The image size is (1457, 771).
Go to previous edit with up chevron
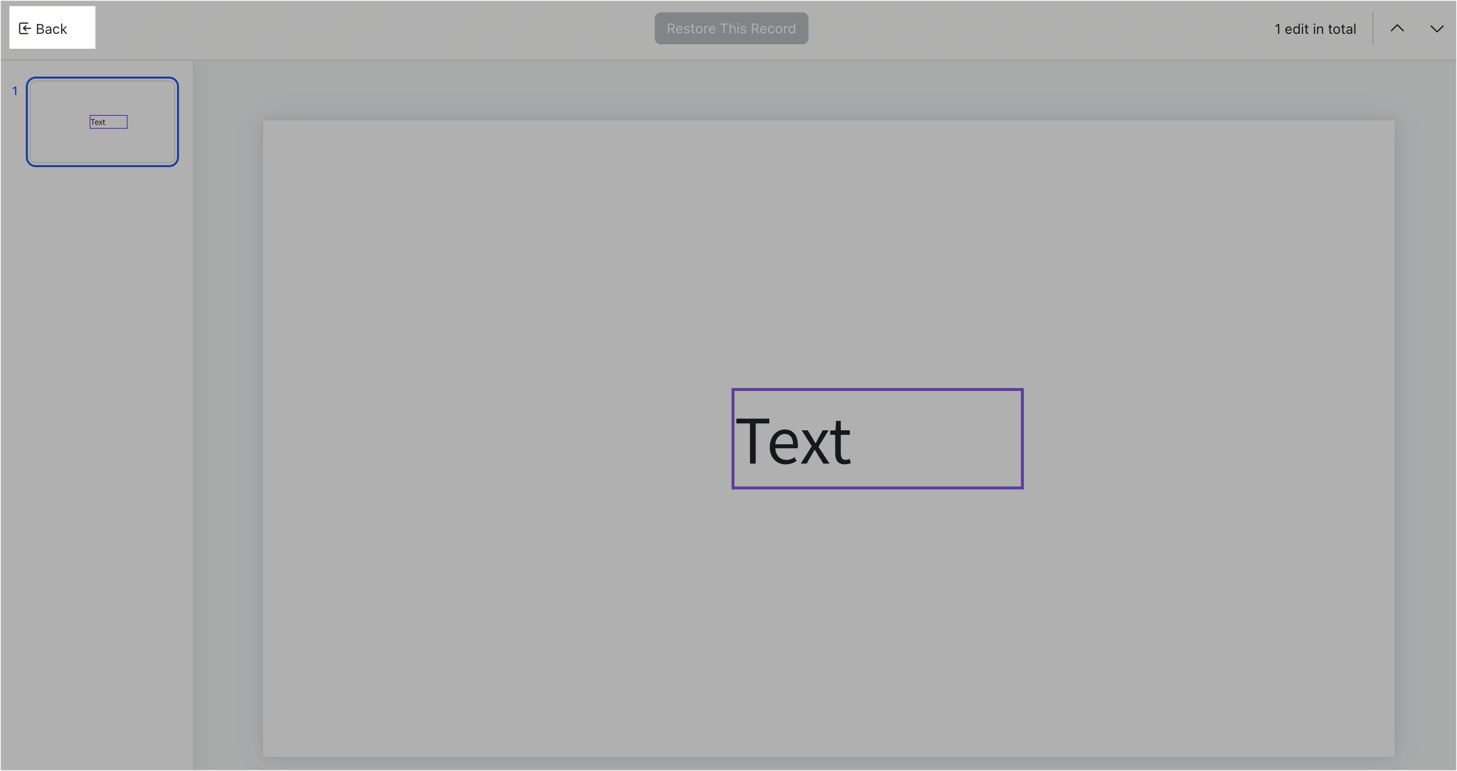[1396, 28]
